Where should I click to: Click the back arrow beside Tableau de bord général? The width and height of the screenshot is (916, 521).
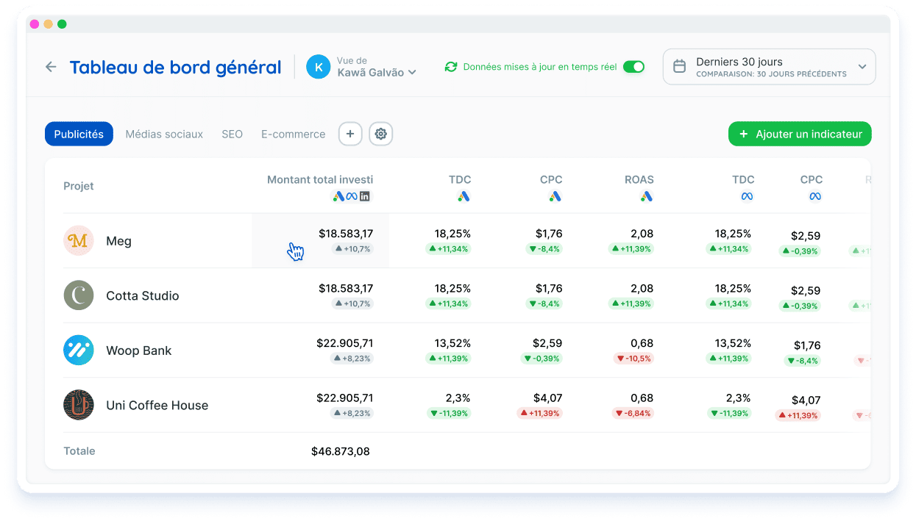tap(51, 67)
